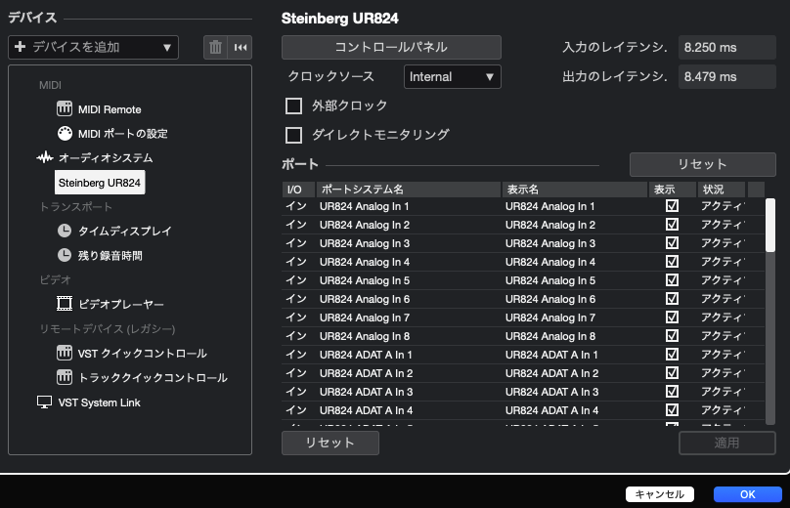Click the ポートシステム名 column header
The height and width of the screenshot is (508, 790).
coord(409,190)
